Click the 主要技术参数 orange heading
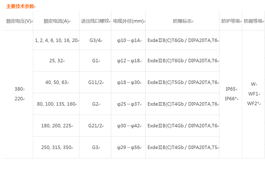 coord(20,6)
